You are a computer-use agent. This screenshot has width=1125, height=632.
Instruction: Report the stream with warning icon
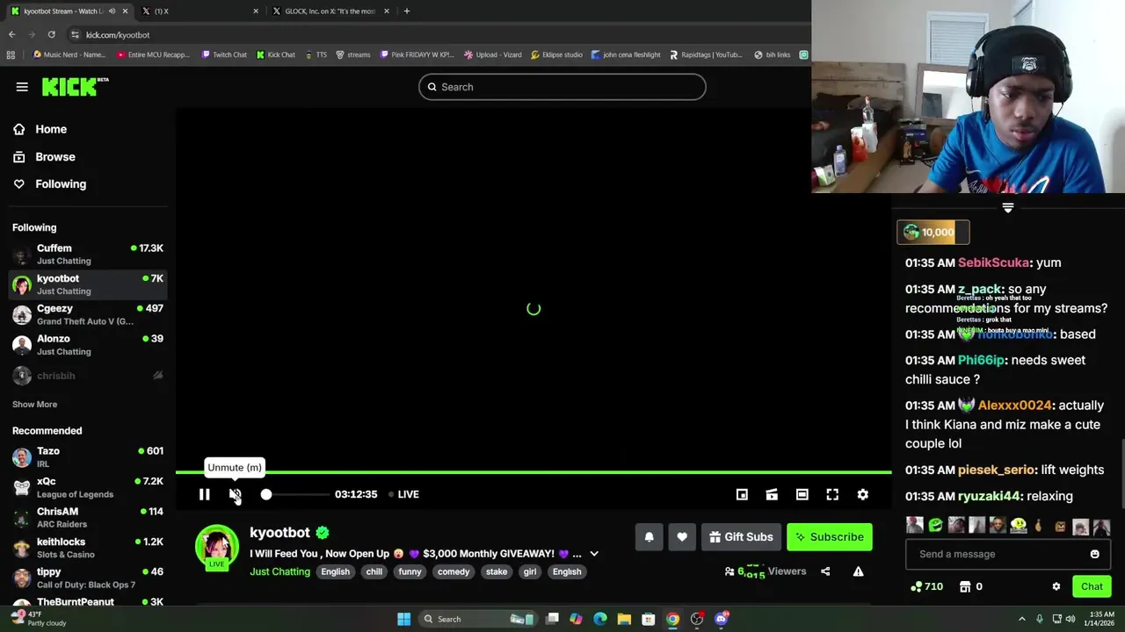859,571
